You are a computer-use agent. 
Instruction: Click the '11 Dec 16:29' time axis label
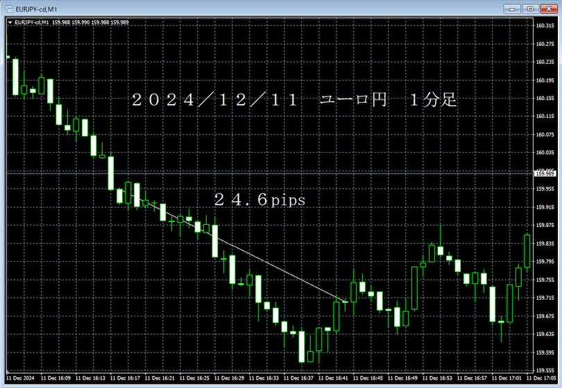(x=229, y=378)
